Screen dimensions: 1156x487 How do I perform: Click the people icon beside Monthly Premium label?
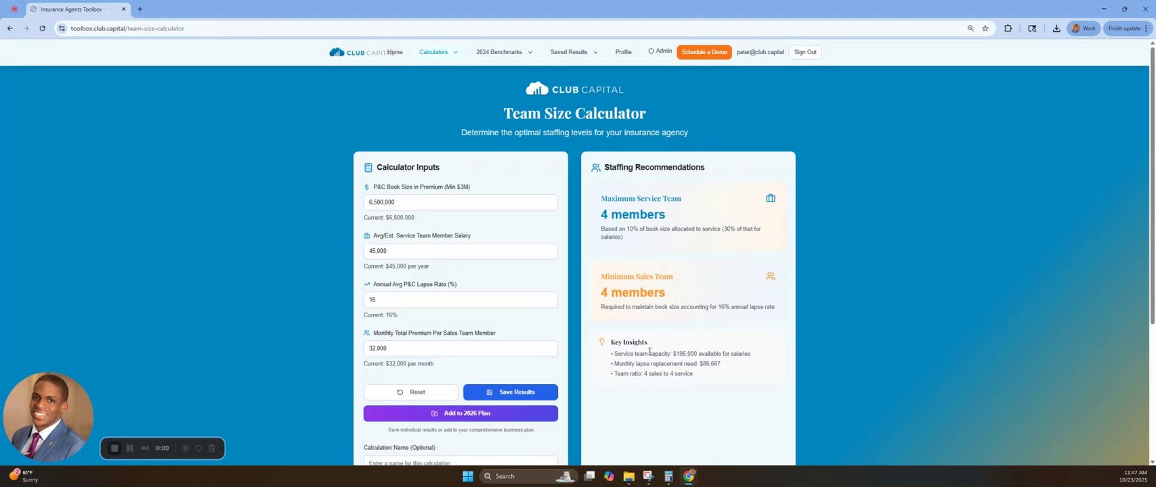tap(366, 333)
